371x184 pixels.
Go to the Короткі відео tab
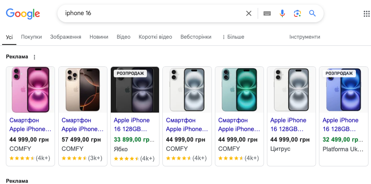(x=155, y=37)
